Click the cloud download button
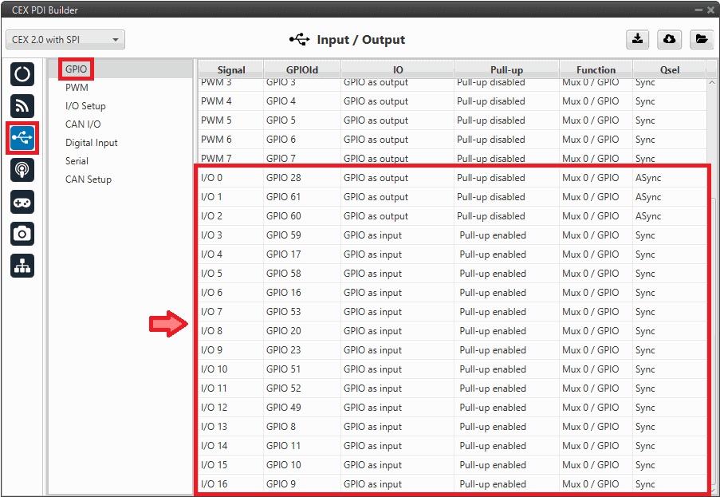Screen dimensions: 720x497 (x=669, y=39)
